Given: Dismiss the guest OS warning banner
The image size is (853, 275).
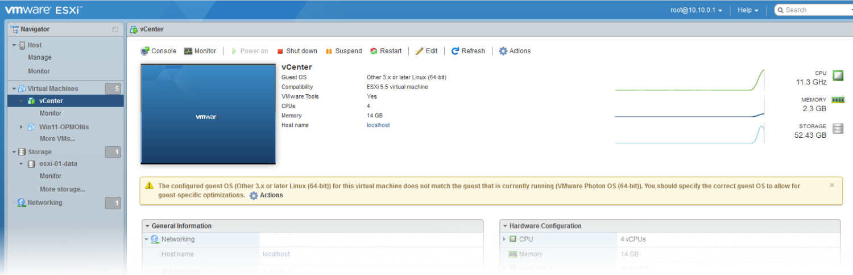Looking at the screenshot, I should coord(832,185).
